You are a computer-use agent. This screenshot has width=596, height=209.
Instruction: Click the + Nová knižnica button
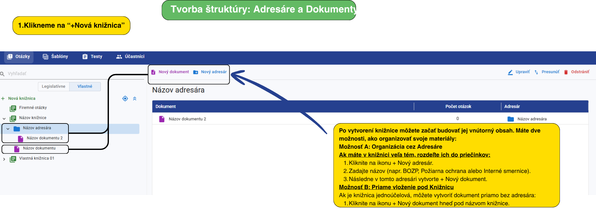pyautogui.click(x=19, y=99)
